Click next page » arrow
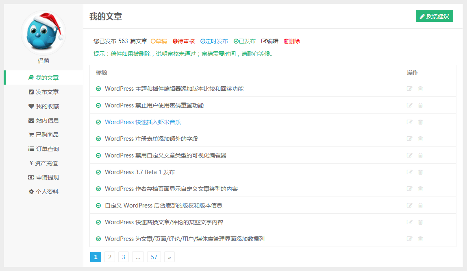Image resolution: width=467 pixels, height=271 pixels. [x=169, y=257]
